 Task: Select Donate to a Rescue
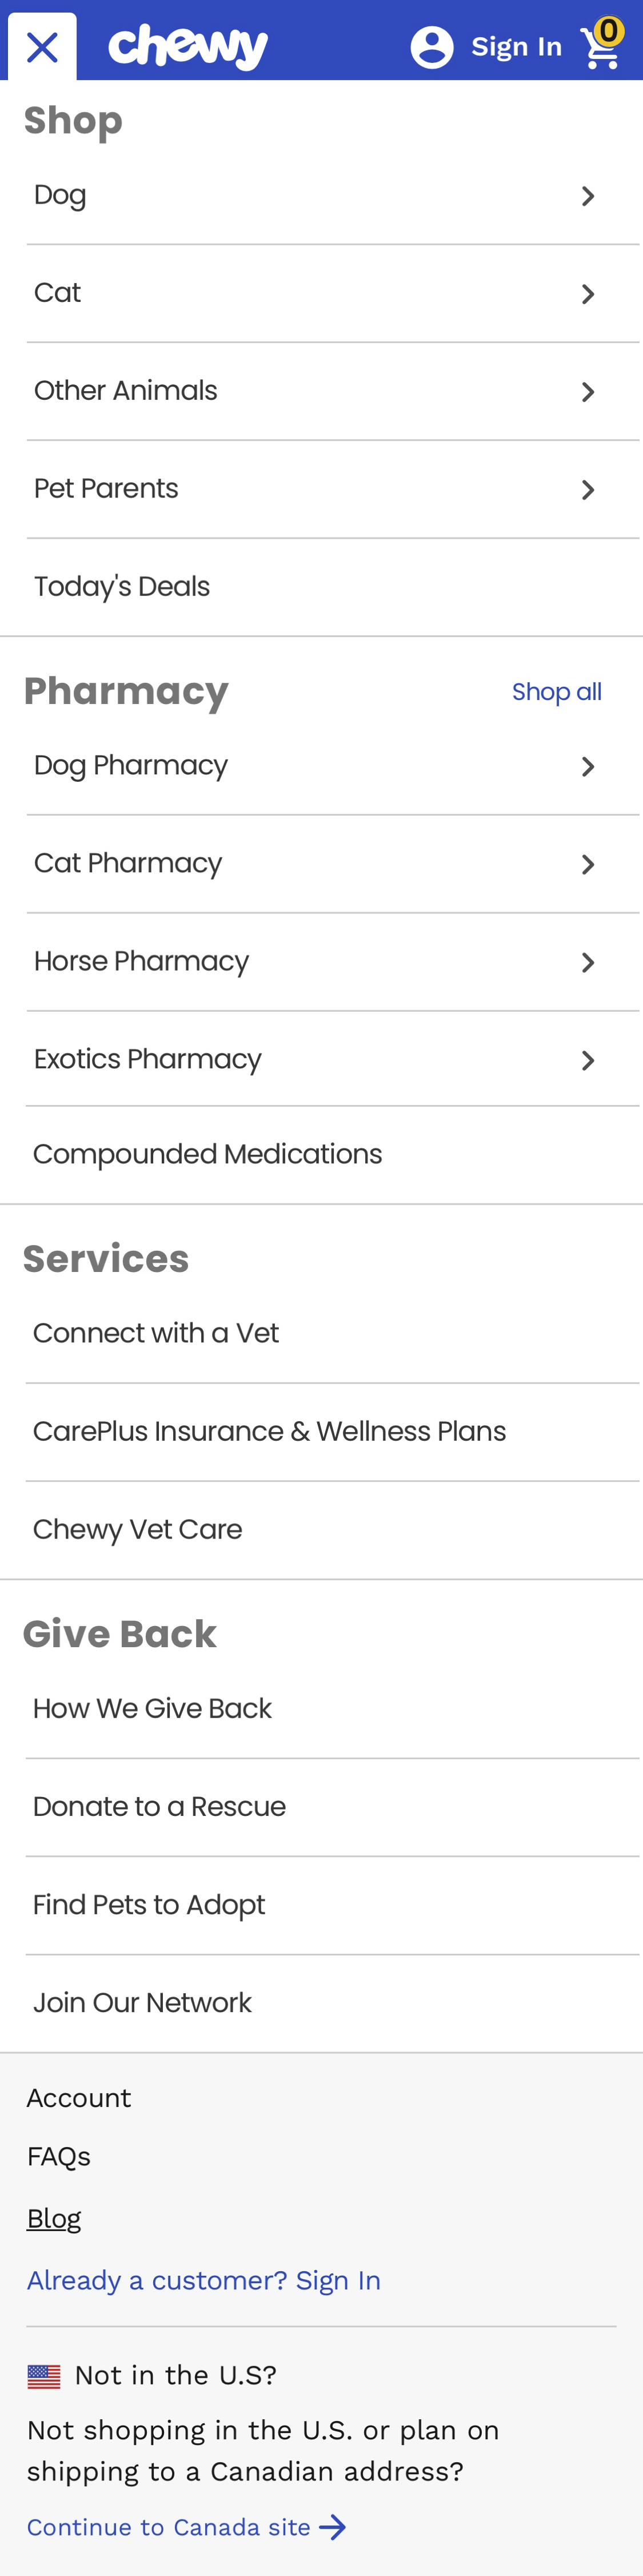[x=160, y=1805]
